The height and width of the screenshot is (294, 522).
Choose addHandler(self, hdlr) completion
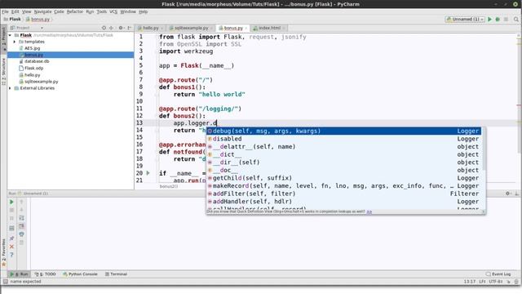click(x=343, y=202)
